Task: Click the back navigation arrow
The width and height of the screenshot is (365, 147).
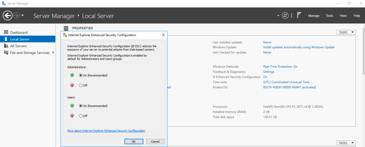Action: [8, 15]
